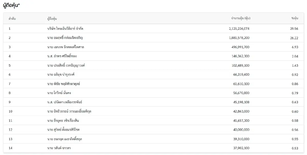Click the name นาย ธนกฤต เมธากิตติ์สกุล

coord(64,139)
